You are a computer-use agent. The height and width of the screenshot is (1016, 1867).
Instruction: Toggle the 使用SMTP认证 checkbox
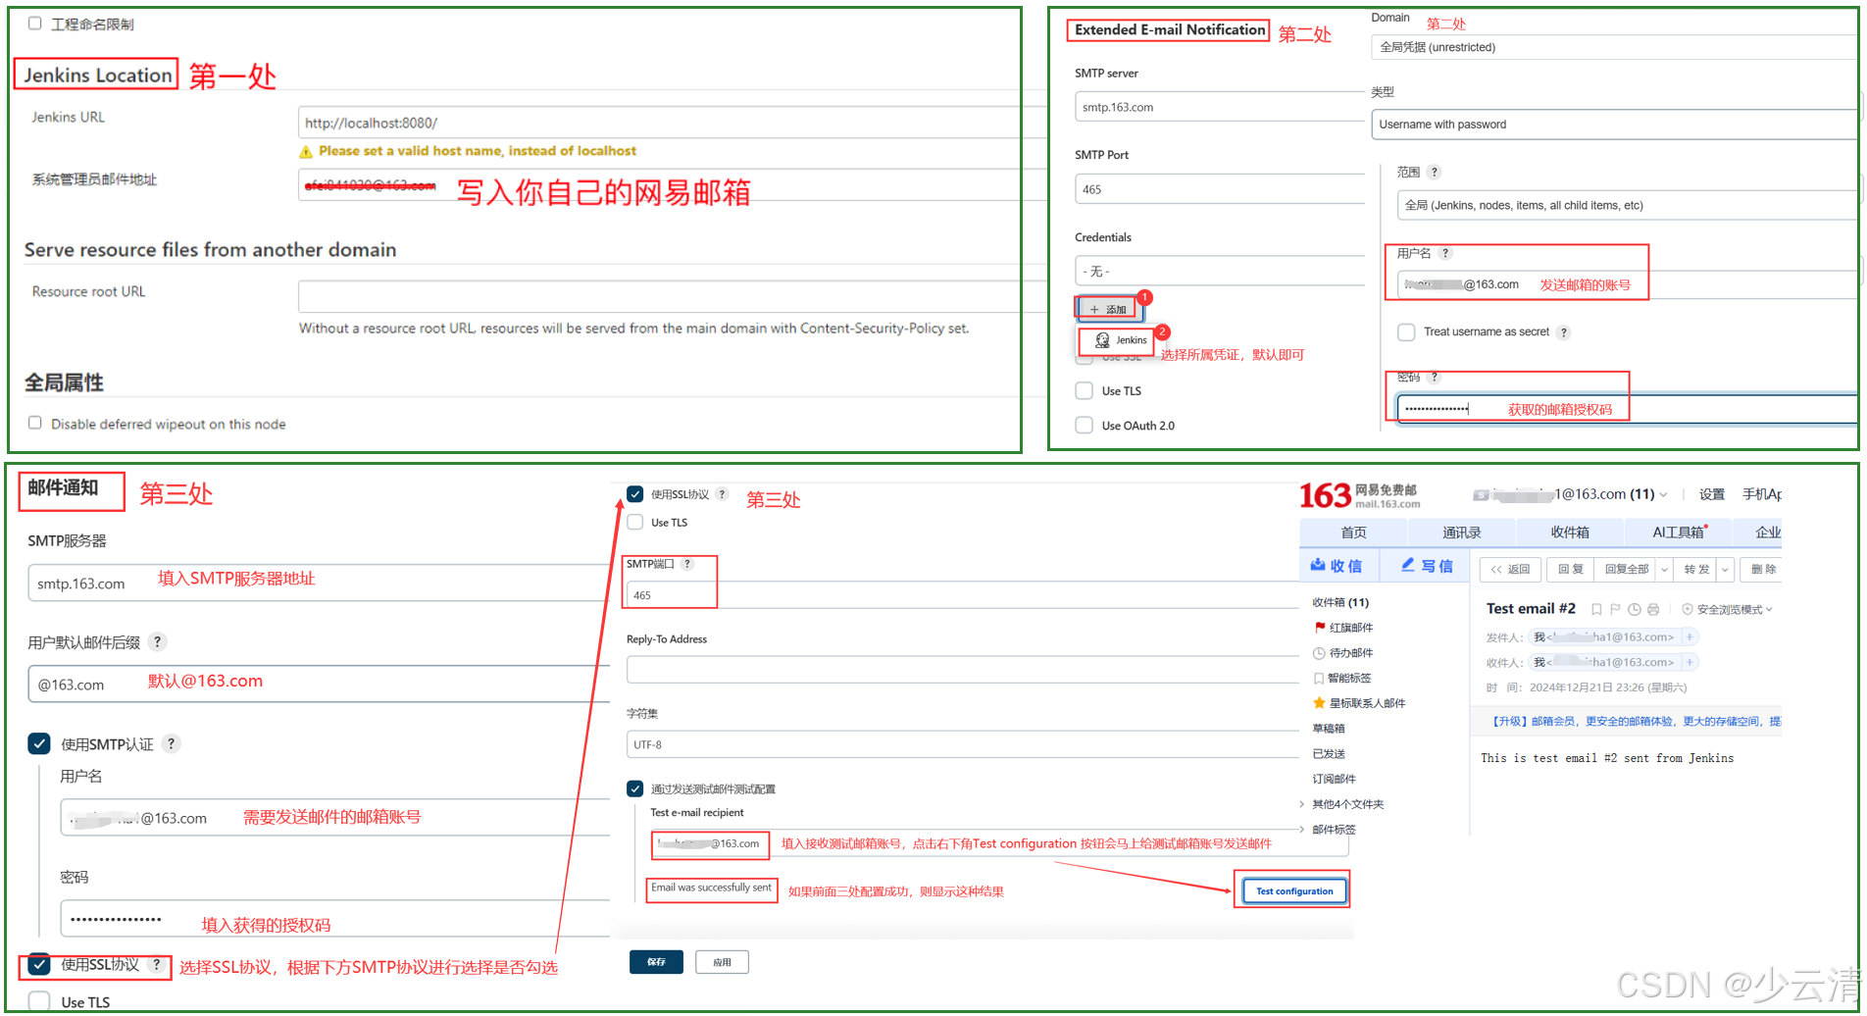click(39, 743)
